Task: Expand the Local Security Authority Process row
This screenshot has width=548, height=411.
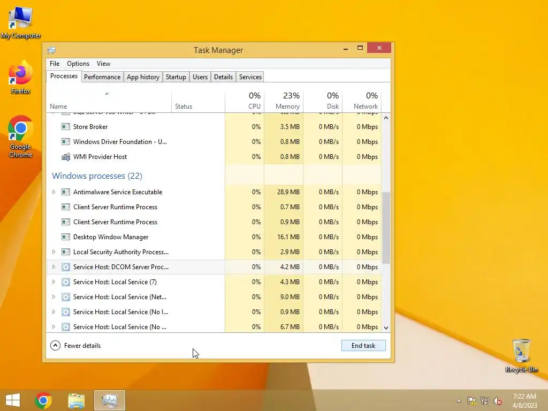Action: pos(54,252)
